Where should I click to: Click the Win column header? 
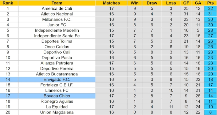coord(135,3)
